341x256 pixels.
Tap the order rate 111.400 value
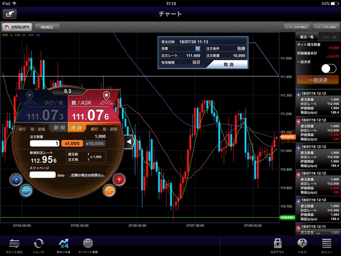(193, 56)
